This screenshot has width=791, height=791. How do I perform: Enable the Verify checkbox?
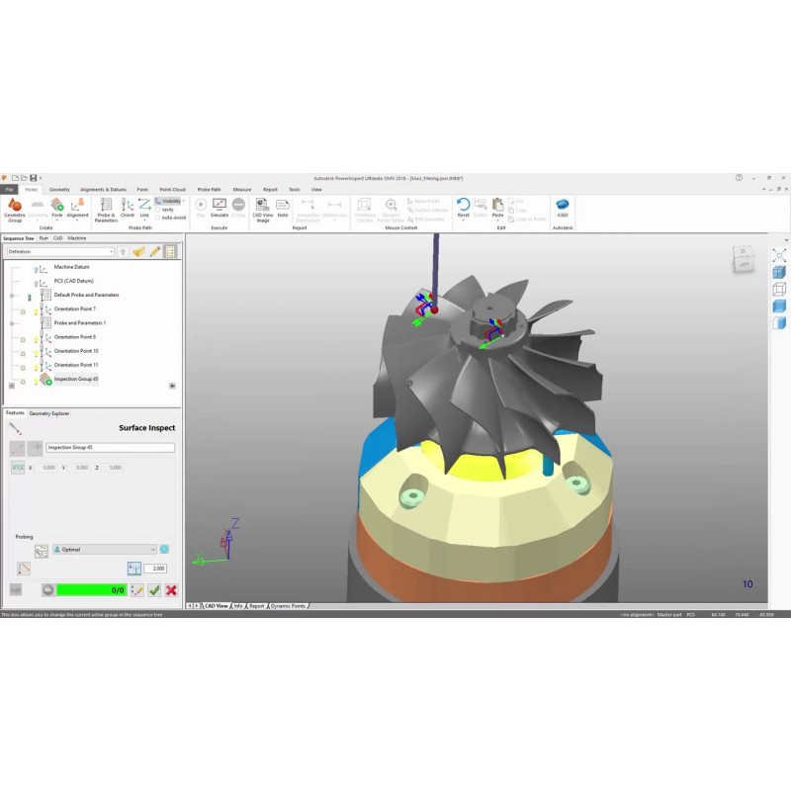point(158,210)
